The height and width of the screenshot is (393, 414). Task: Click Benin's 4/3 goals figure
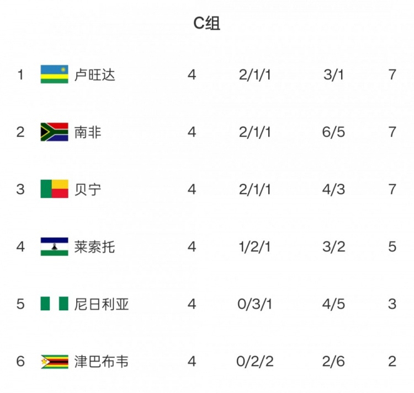(x=333, y=189)
